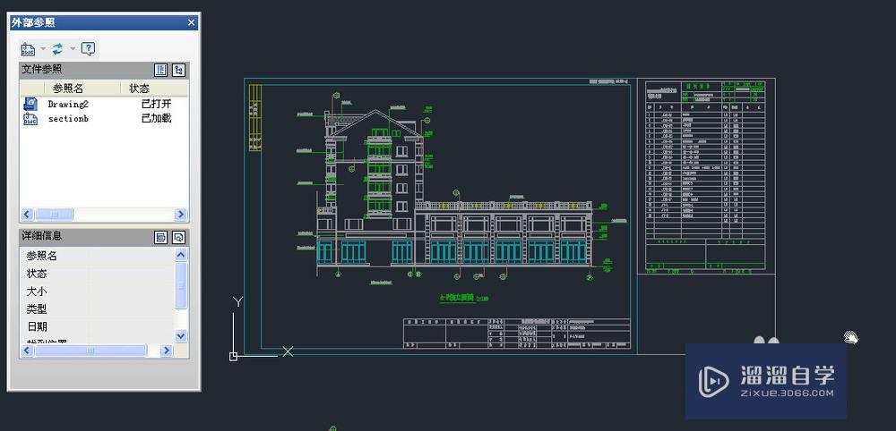The image size is (896, 431).
Task: Sort by the 状态 column header
Action: tap(140, 89)
